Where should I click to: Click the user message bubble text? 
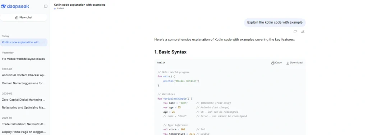275,23
